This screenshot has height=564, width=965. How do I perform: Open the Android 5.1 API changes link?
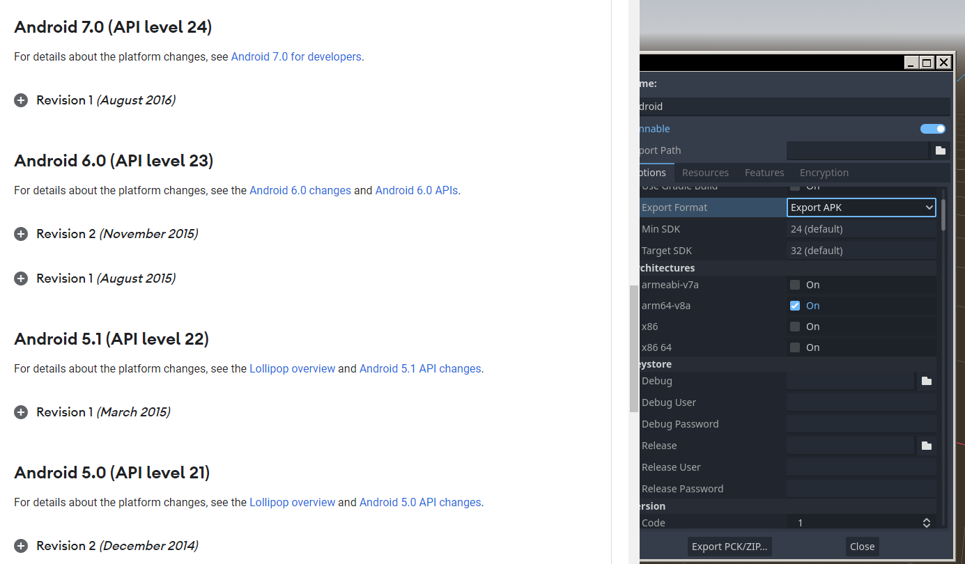[420, 369]
